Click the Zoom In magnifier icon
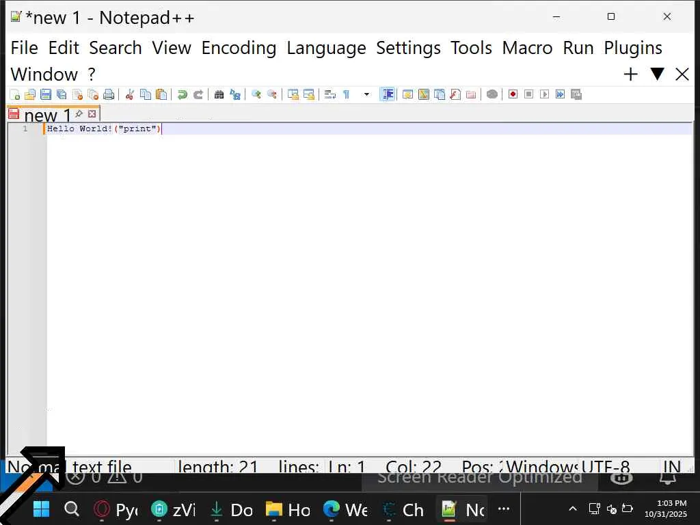Image resolution: width=700 pixels, height=525 pixels. (x=256, y=94)
